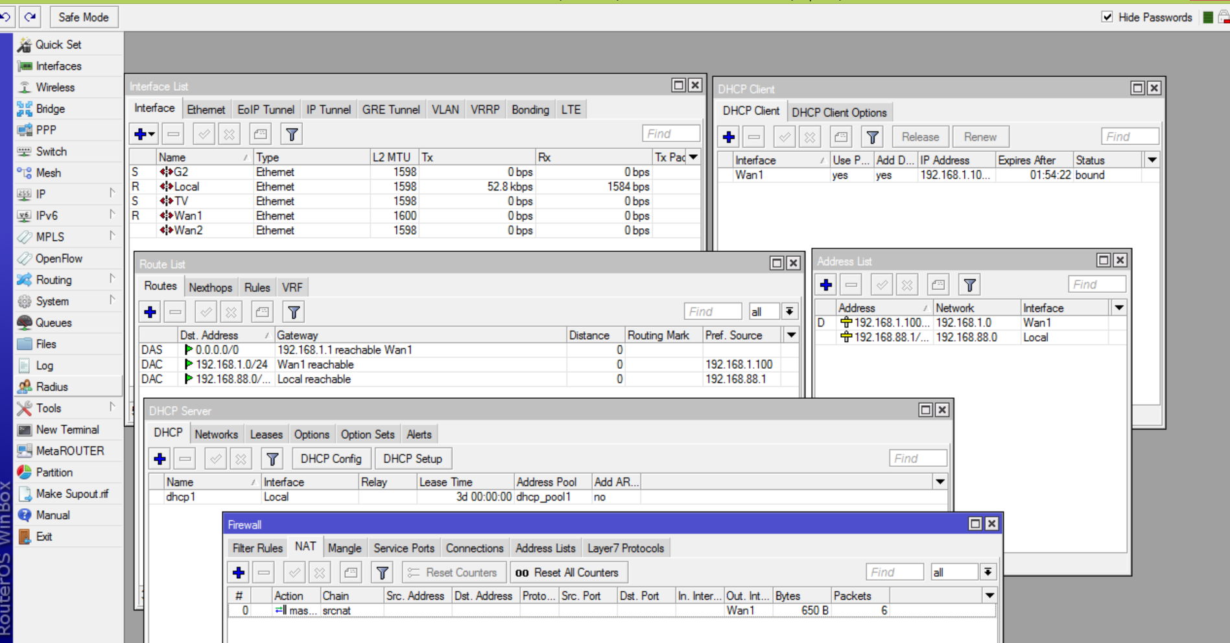Click the DHCP Setup button

click(412, 459)
